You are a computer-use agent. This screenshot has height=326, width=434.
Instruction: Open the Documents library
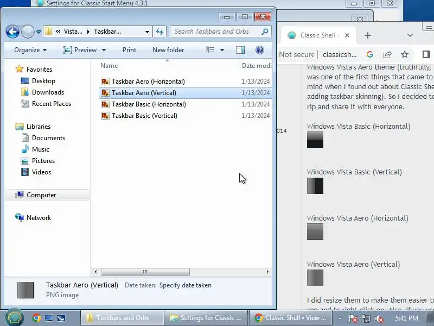(x=48, y=138)
